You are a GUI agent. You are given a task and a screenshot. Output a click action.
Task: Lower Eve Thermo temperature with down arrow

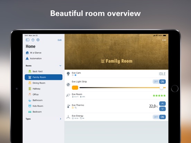[162, 109]
